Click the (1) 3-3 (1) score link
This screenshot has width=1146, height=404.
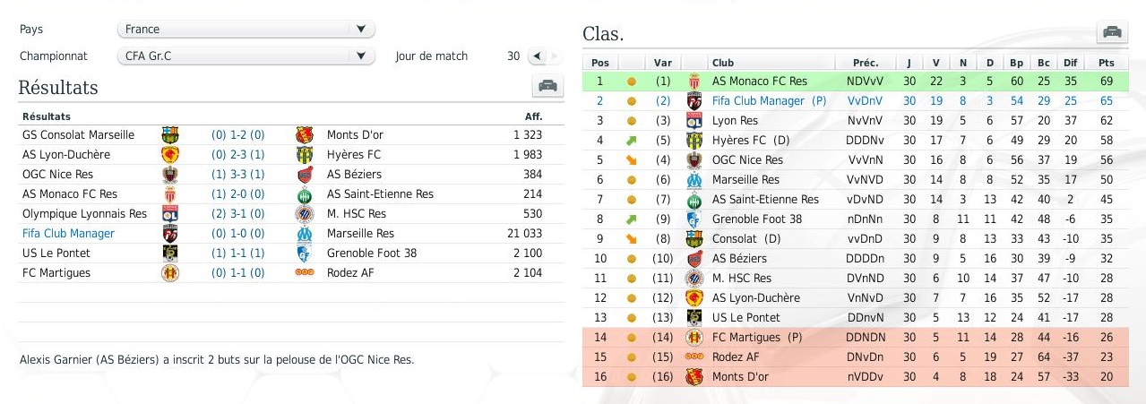237,175
